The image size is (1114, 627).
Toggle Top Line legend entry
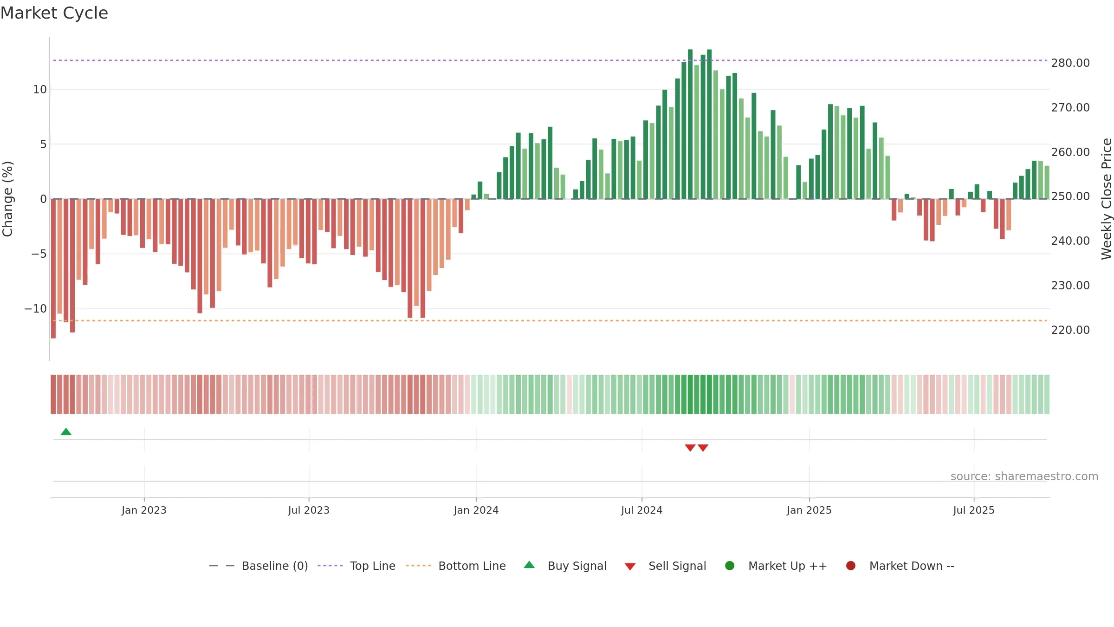click(356, 566)
